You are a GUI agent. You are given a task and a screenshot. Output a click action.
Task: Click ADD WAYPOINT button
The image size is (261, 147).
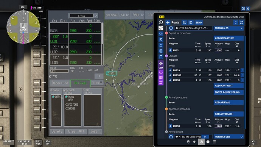228,86
